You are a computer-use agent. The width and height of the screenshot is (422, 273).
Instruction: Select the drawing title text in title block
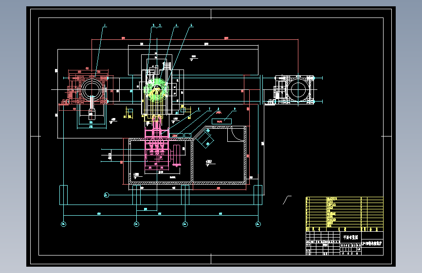350,237
